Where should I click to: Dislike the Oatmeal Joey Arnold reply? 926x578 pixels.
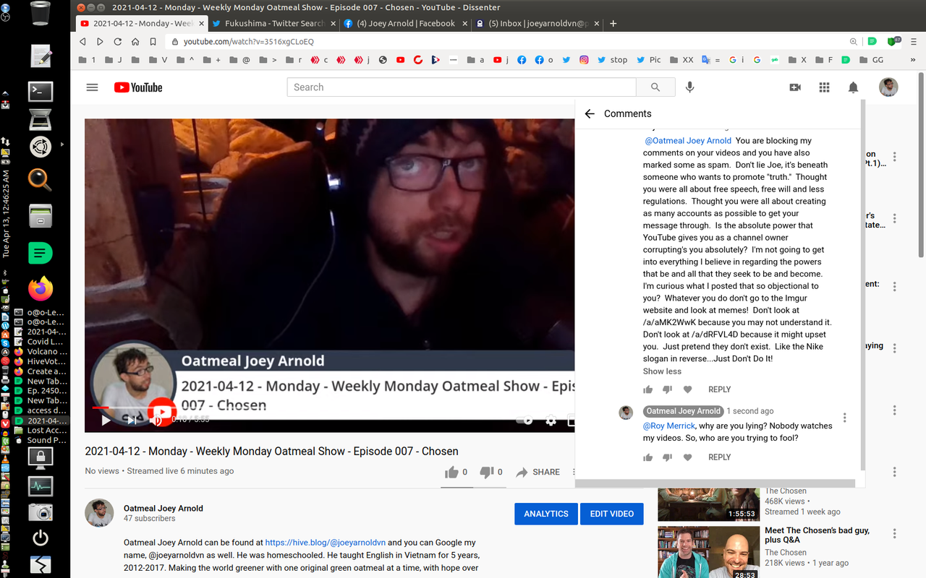pos(667,457)
